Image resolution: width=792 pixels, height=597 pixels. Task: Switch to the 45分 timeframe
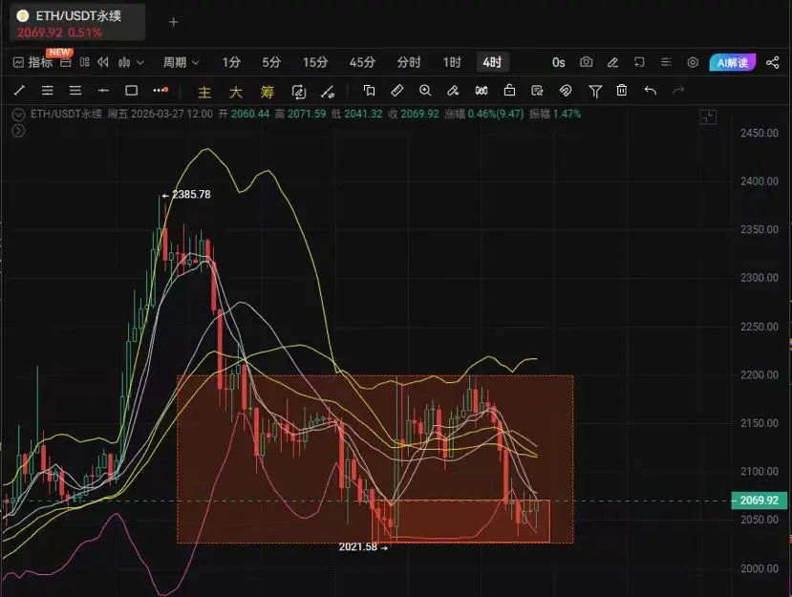362,62
